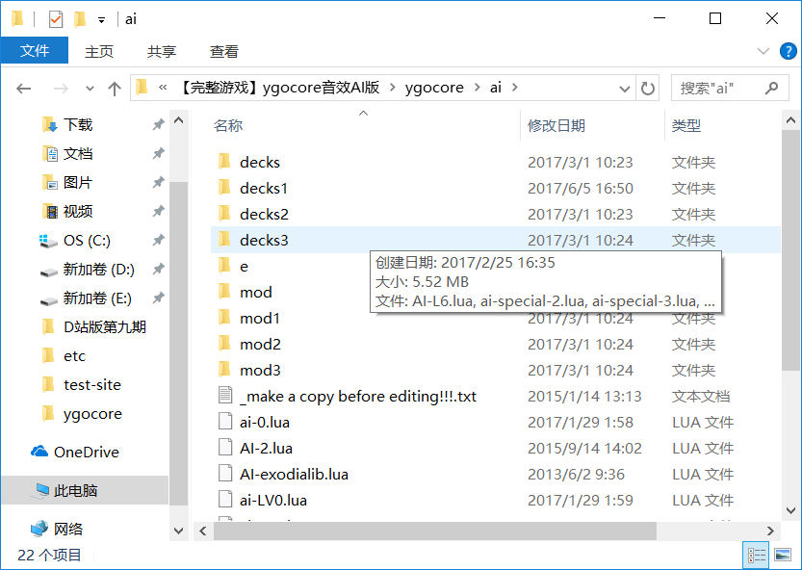
Task: Select 此电脑 in navigation pane
Action: pyautogui.click(x=75, y=490)
